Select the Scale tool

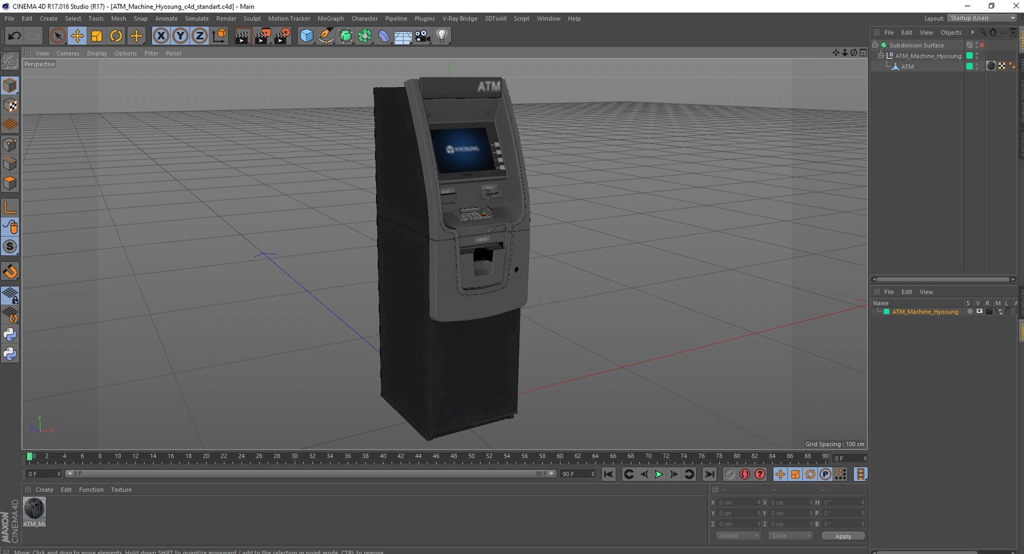(97, 36)
